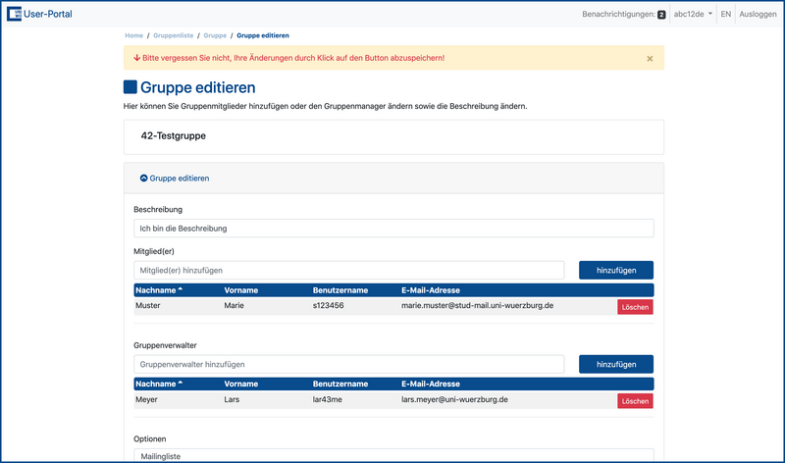
Task: Click the User-Portal logo icon
Action: (14, 15)
